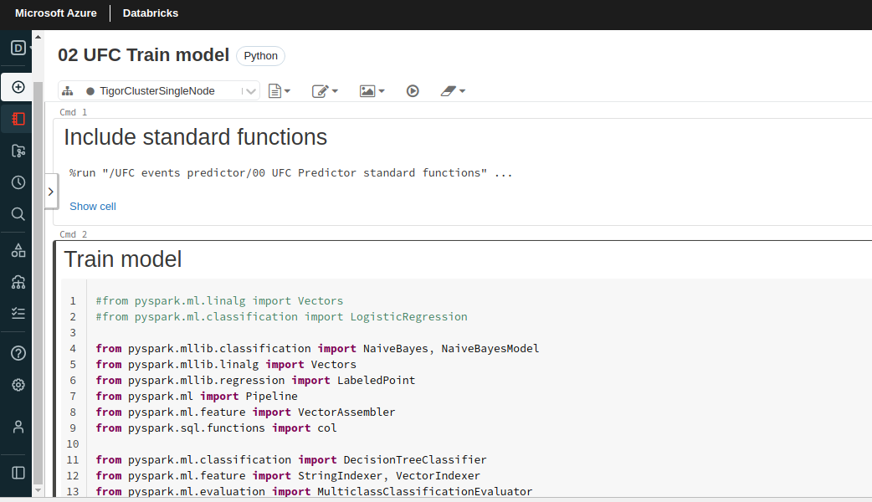Click the notebook title 02 UFC Train model
The image size is (872, 502).
click(x=143, y=55)
